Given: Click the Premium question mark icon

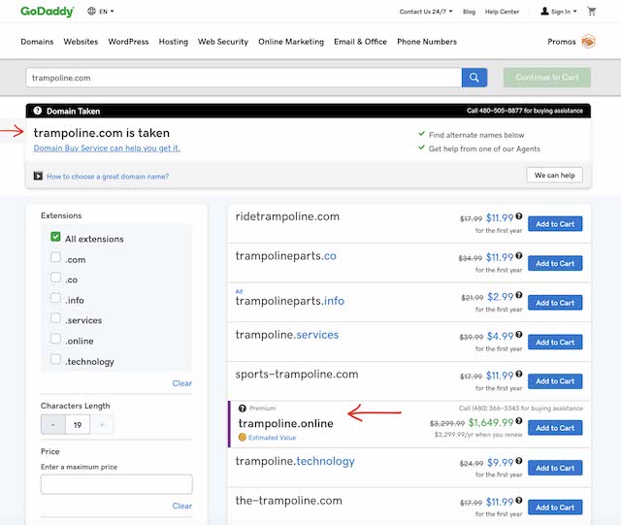Looking at the screenshot, I should pyautogui.click(x=243, y=409).
